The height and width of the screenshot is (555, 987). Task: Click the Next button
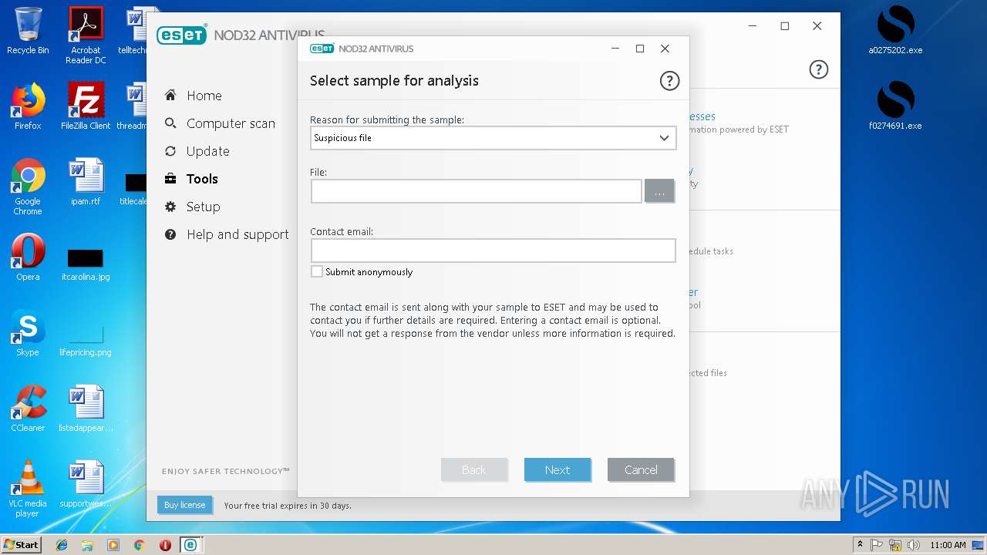pos(558,469)
